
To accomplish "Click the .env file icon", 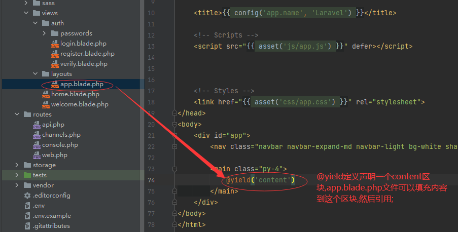I will (x=27, y=206).
